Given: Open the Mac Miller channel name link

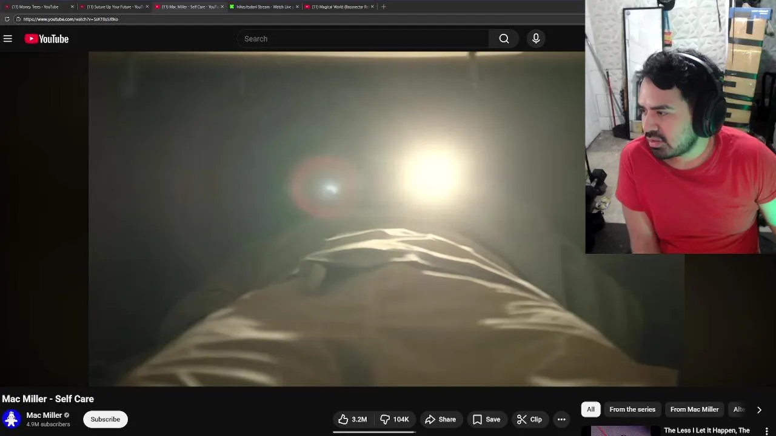Looking at the screenshot, I should pos(44,415).
